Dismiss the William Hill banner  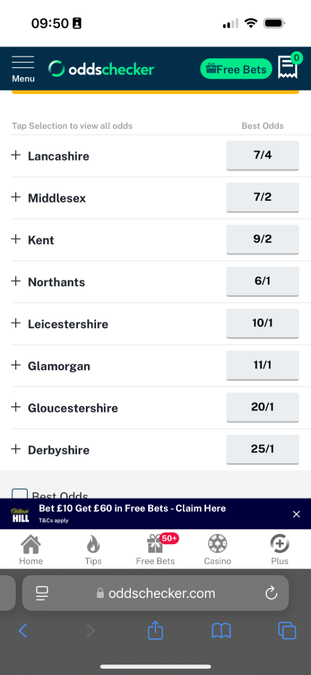(296, 514)
